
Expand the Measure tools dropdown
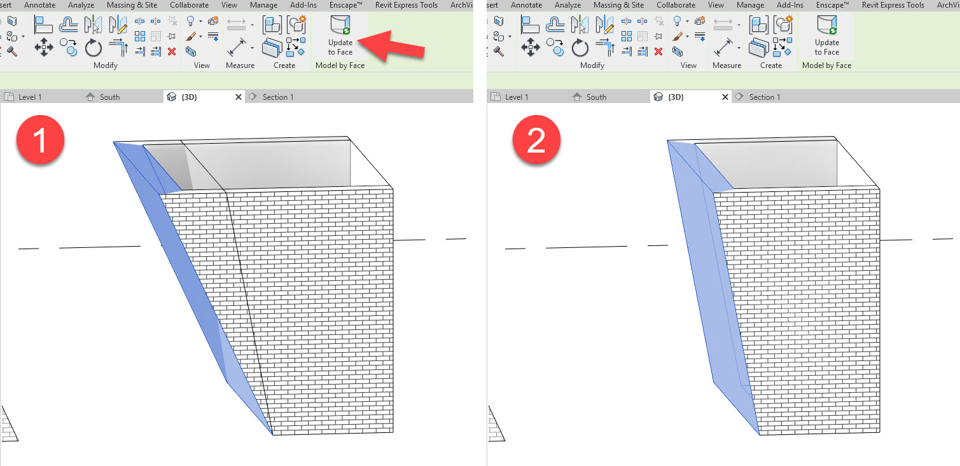253,48
